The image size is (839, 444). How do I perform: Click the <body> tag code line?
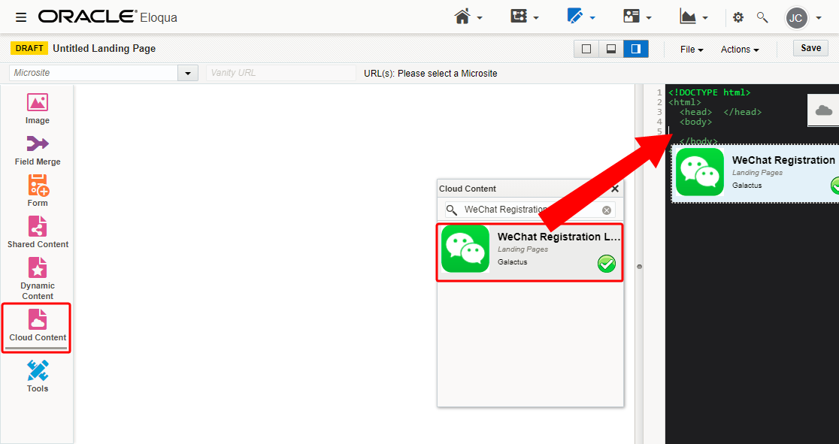pos(695,122)
